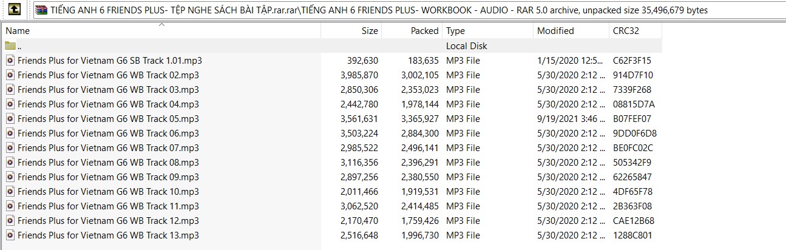Click MP3 icon of WB Track 13
786x250 pixels.
click(10, 235)
